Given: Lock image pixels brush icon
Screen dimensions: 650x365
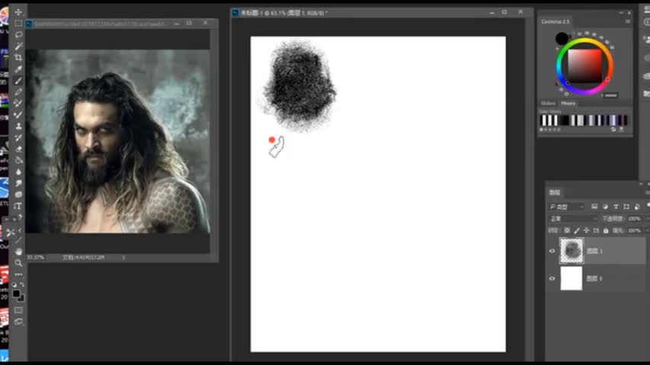Looking at the screenshot, I should point(577,230).
